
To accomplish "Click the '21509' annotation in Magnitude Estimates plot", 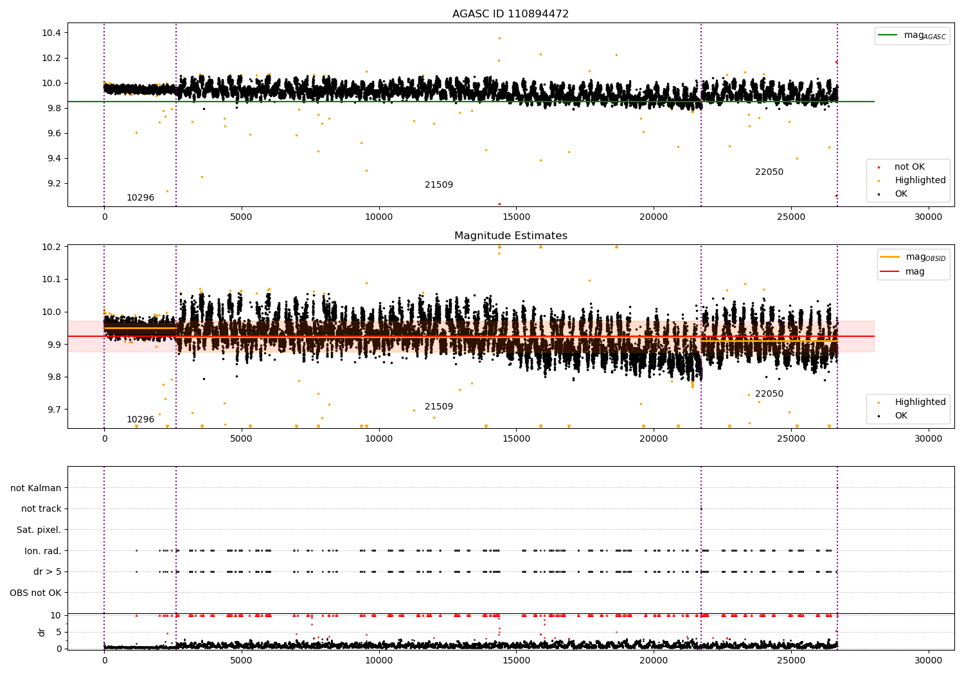I will pos(439,407).
